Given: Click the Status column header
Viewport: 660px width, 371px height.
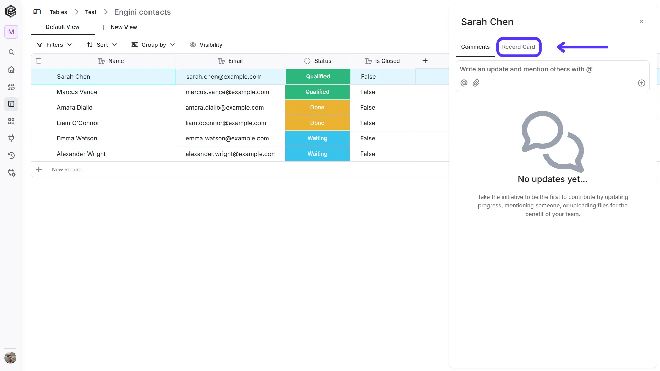Looking at the screenshot, I should (x=318, y=61).
